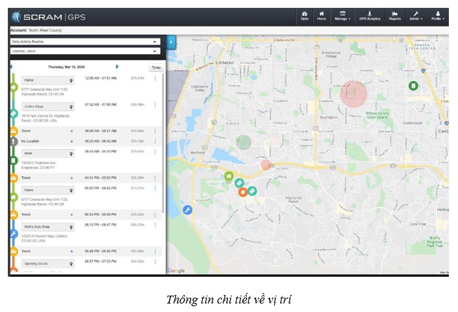Click the SCRAM GPS logo
Screen dimensions: 458x312
[49, 17]
